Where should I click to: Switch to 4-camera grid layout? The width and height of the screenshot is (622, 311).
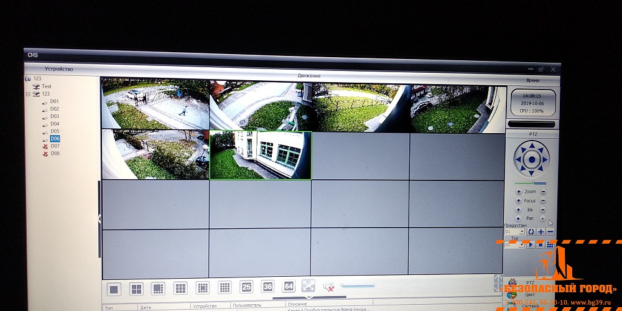pyautogui.click(x=136, y=289)
